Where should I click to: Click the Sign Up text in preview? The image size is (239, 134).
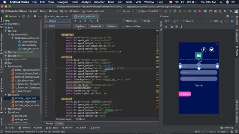pyautogui.click(x=199, y=85)
